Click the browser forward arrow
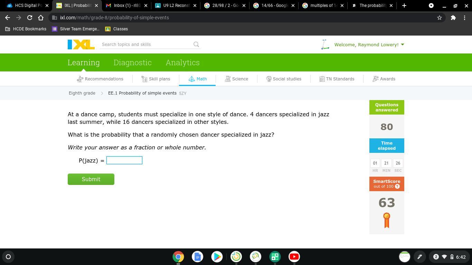 point(19,18)
